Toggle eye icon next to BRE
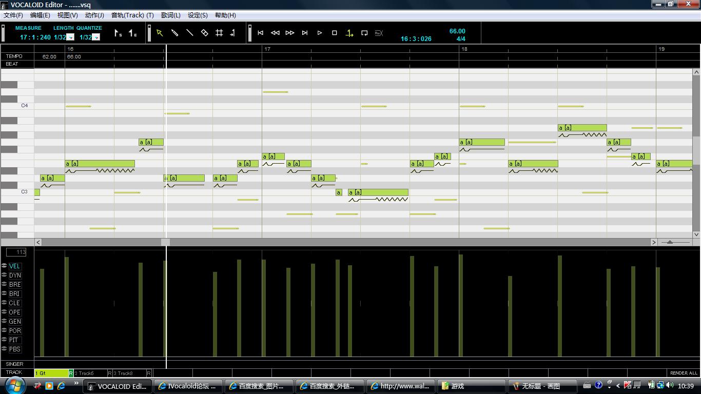 [x=4, y=284]
